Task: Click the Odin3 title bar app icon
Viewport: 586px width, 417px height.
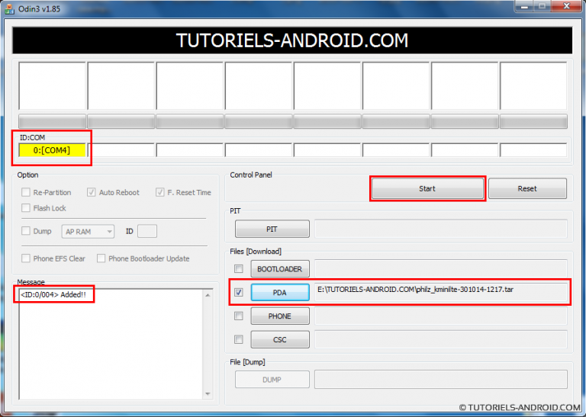Action: [x=10, y=8]
